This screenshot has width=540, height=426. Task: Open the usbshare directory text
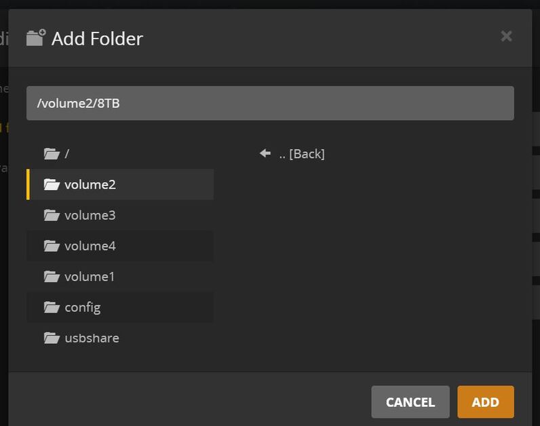point(92,338)
